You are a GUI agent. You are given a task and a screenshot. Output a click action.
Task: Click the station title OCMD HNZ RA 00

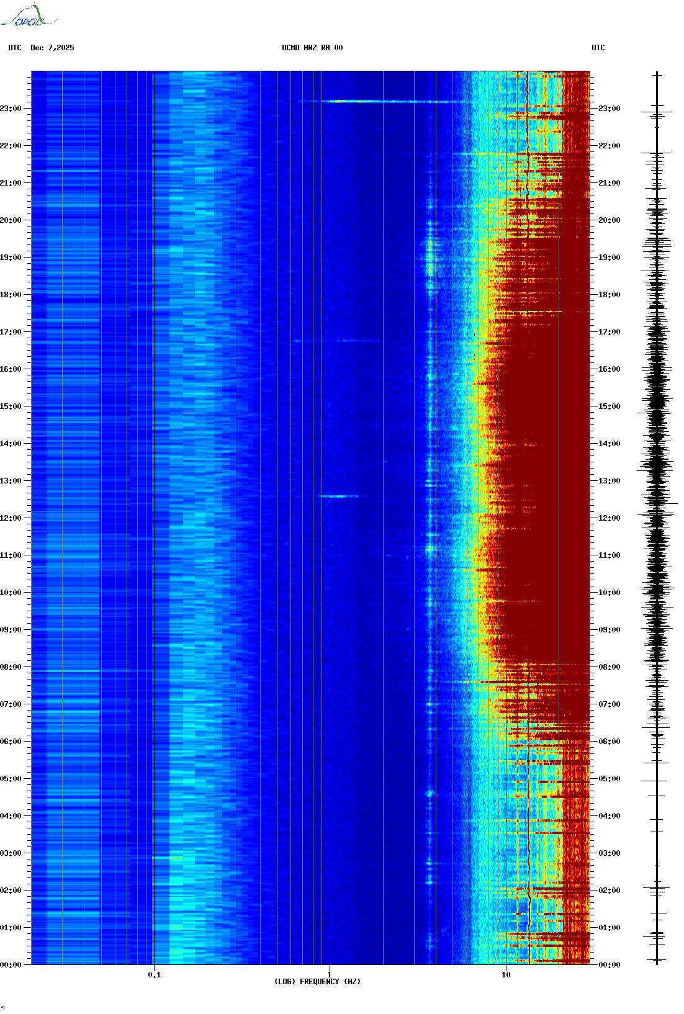(x=312, y=48)
